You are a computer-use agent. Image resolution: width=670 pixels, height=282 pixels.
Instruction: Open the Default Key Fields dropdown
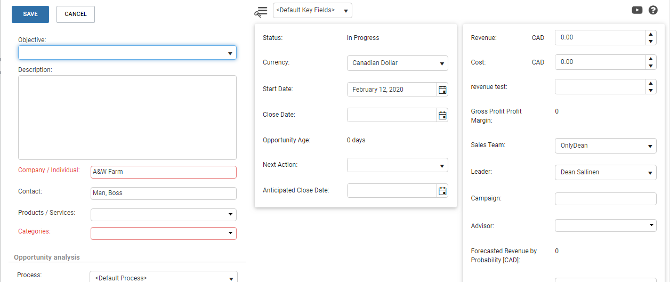click(x=312, y=10)
